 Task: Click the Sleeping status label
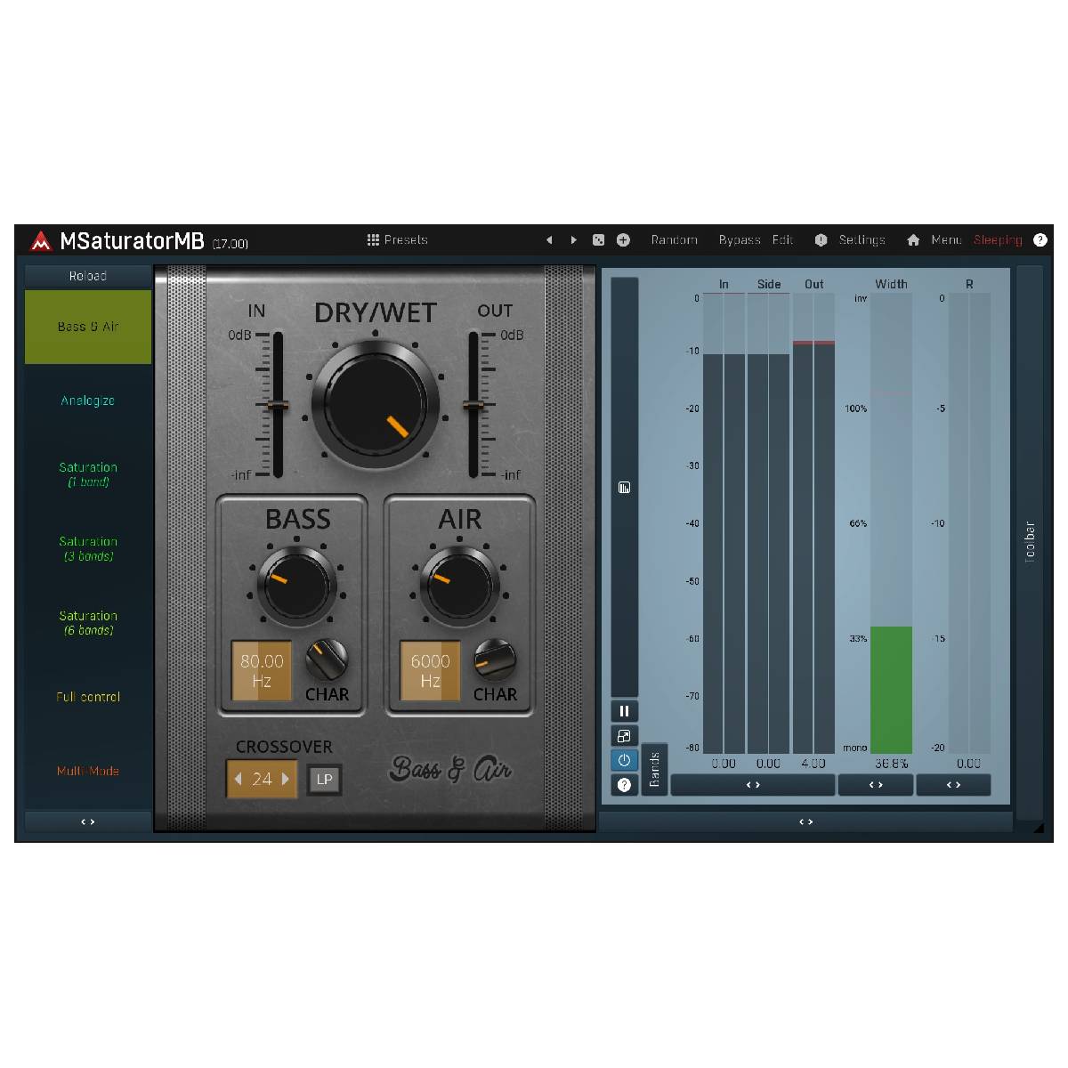pos(998,240)
